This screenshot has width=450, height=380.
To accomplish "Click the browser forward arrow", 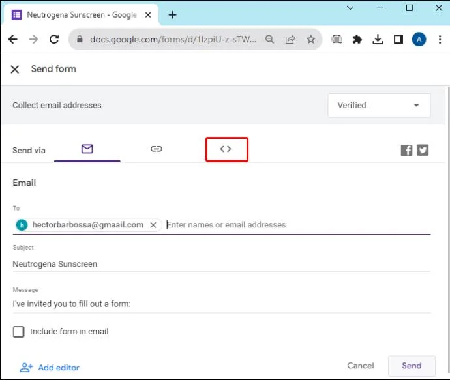I will 33,39.
